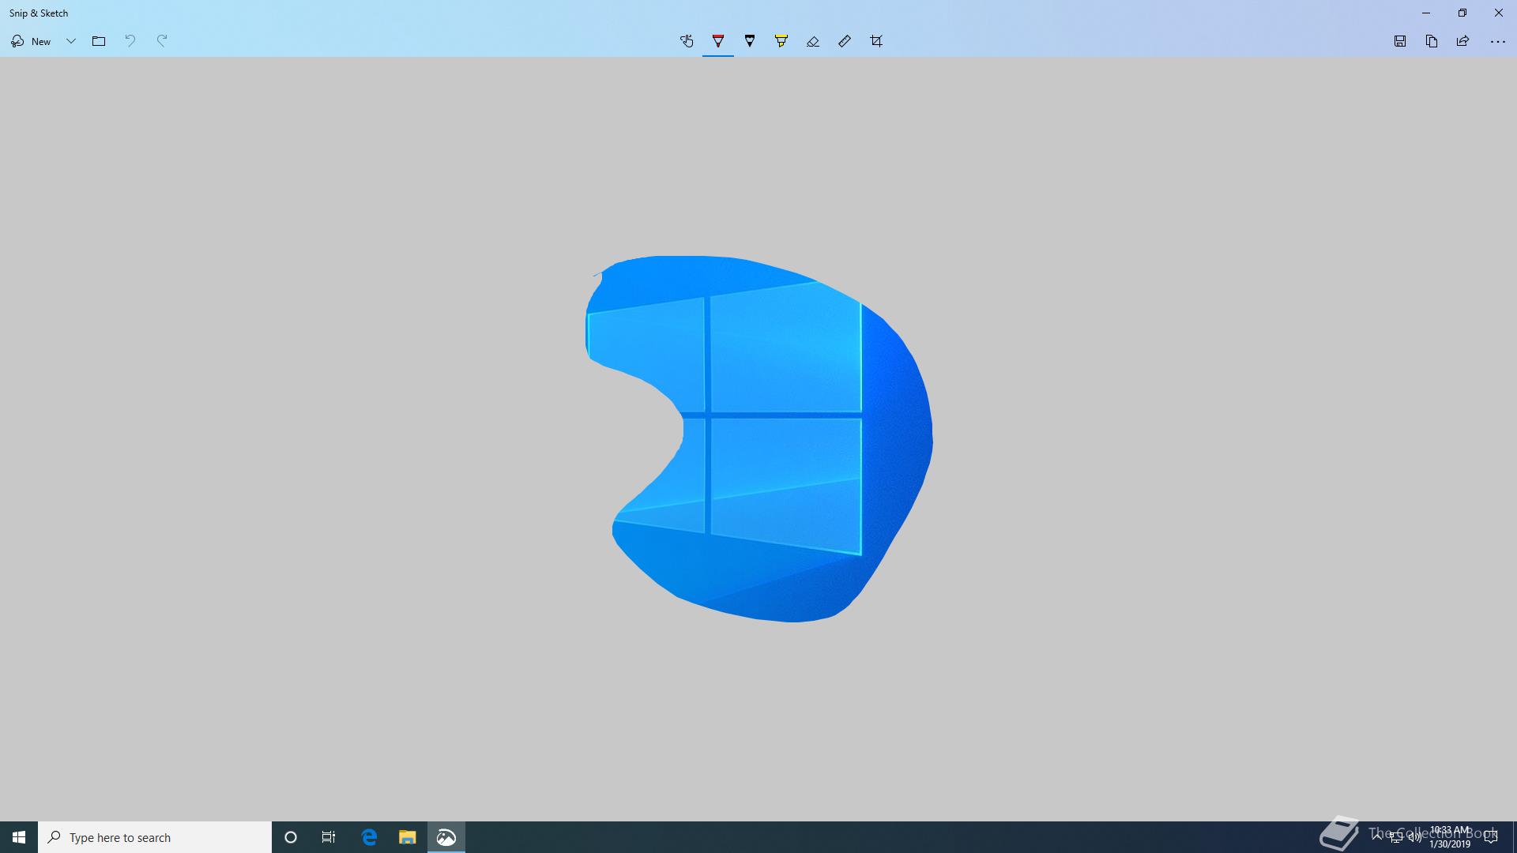This screenshot has width=1517, height=853.
Task: Select the red Ballpoint pen tool
Action: [x=718, y=41]
